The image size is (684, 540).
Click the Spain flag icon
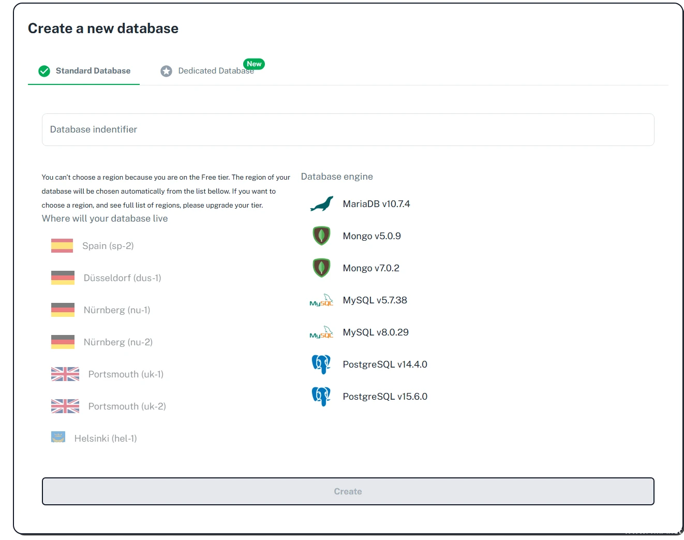(x=62, y=246)
